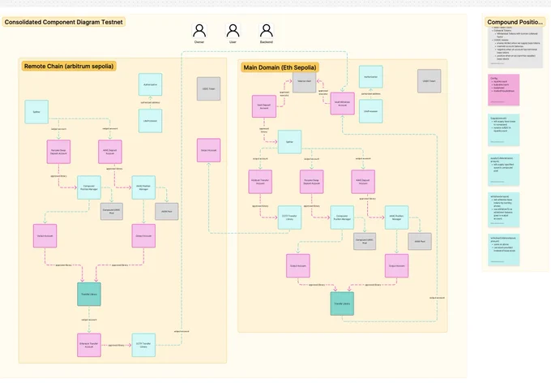Screen dimensions: 551x383
Task: Select the LiteProcessor node in Main Domain
Action: (371, 111)
